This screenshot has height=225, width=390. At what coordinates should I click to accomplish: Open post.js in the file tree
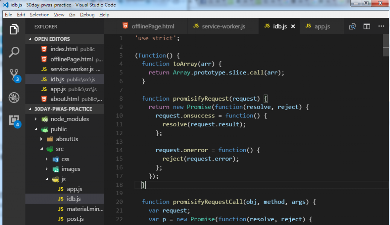pos(65,219)
